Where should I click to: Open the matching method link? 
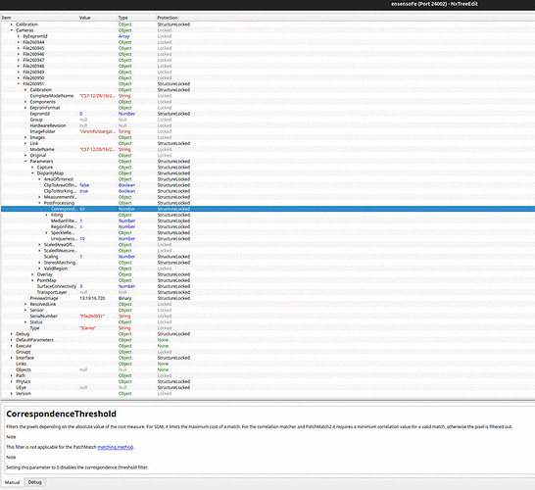pos(116,447)
